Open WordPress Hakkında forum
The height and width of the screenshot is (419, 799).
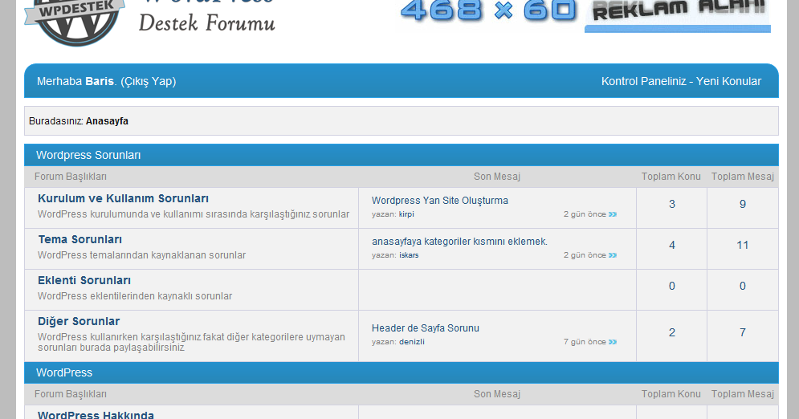(x=96, y=415)
